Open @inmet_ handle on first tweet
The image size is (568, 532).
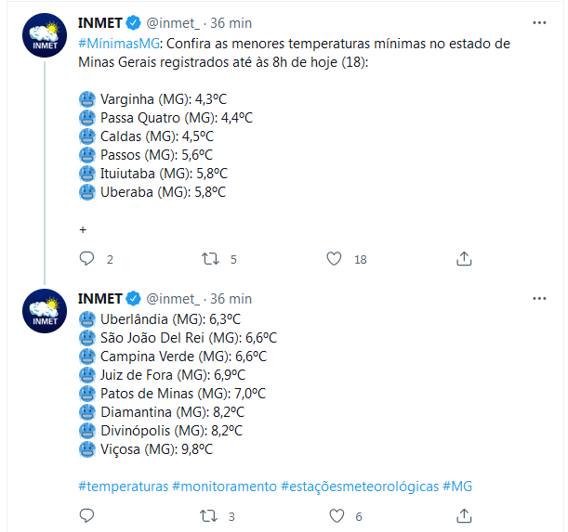coord(173,23)
